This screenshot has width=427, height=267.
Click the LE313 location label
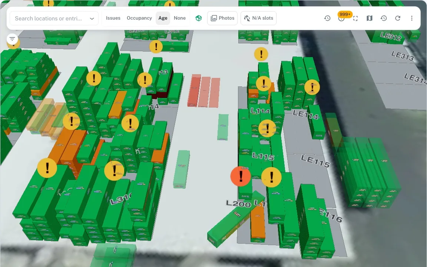pos(403,56)
